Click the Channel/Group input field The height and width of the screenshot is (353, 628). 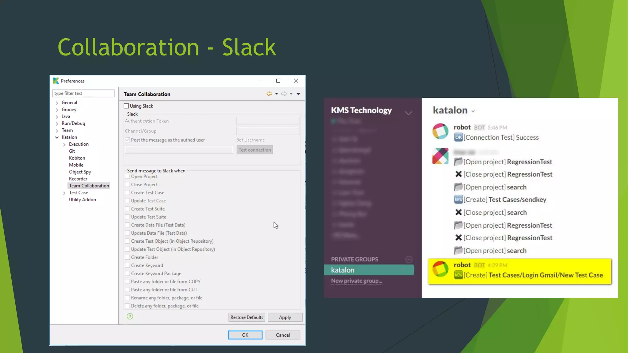coord(268,131)
